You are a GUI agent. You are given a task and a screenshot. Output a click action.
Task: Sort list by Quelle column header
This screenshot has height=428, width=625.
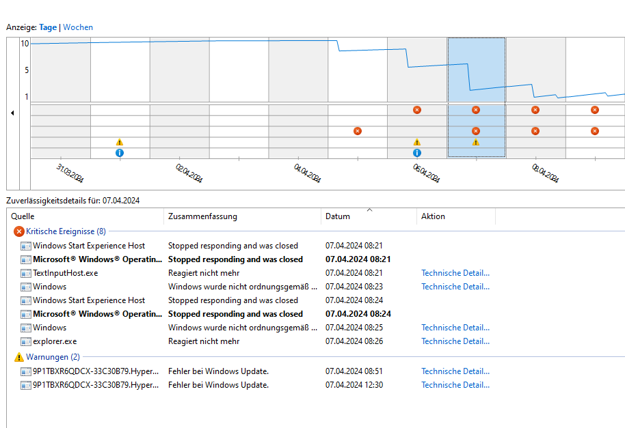pos(85,216)
